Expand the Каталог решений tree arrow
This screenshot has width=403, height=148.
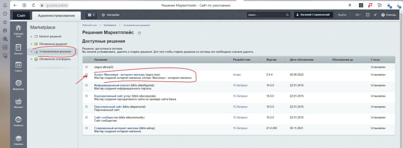31,37
